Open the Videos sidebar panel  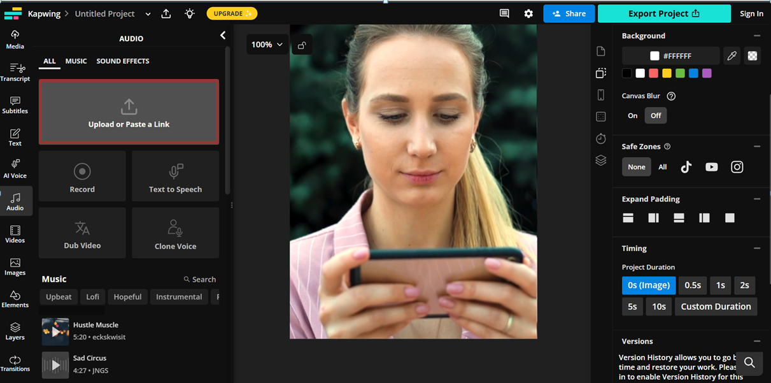[15, 234]
